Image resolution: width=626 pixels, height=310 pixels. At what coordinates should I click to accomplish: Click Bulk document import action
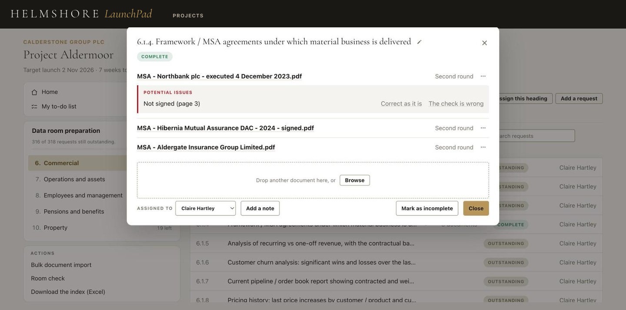(61, 265)
